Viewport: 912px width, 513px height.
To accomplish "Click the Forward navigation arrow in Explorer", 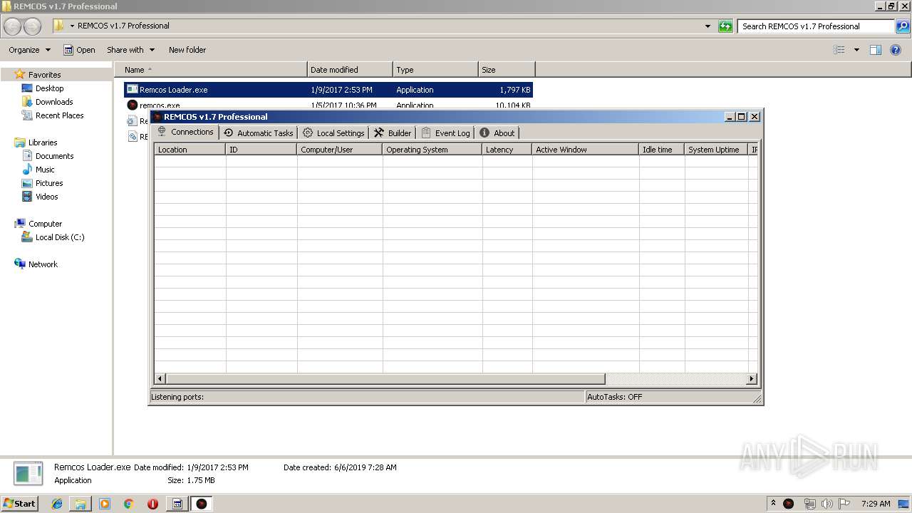I will (33, 26).
